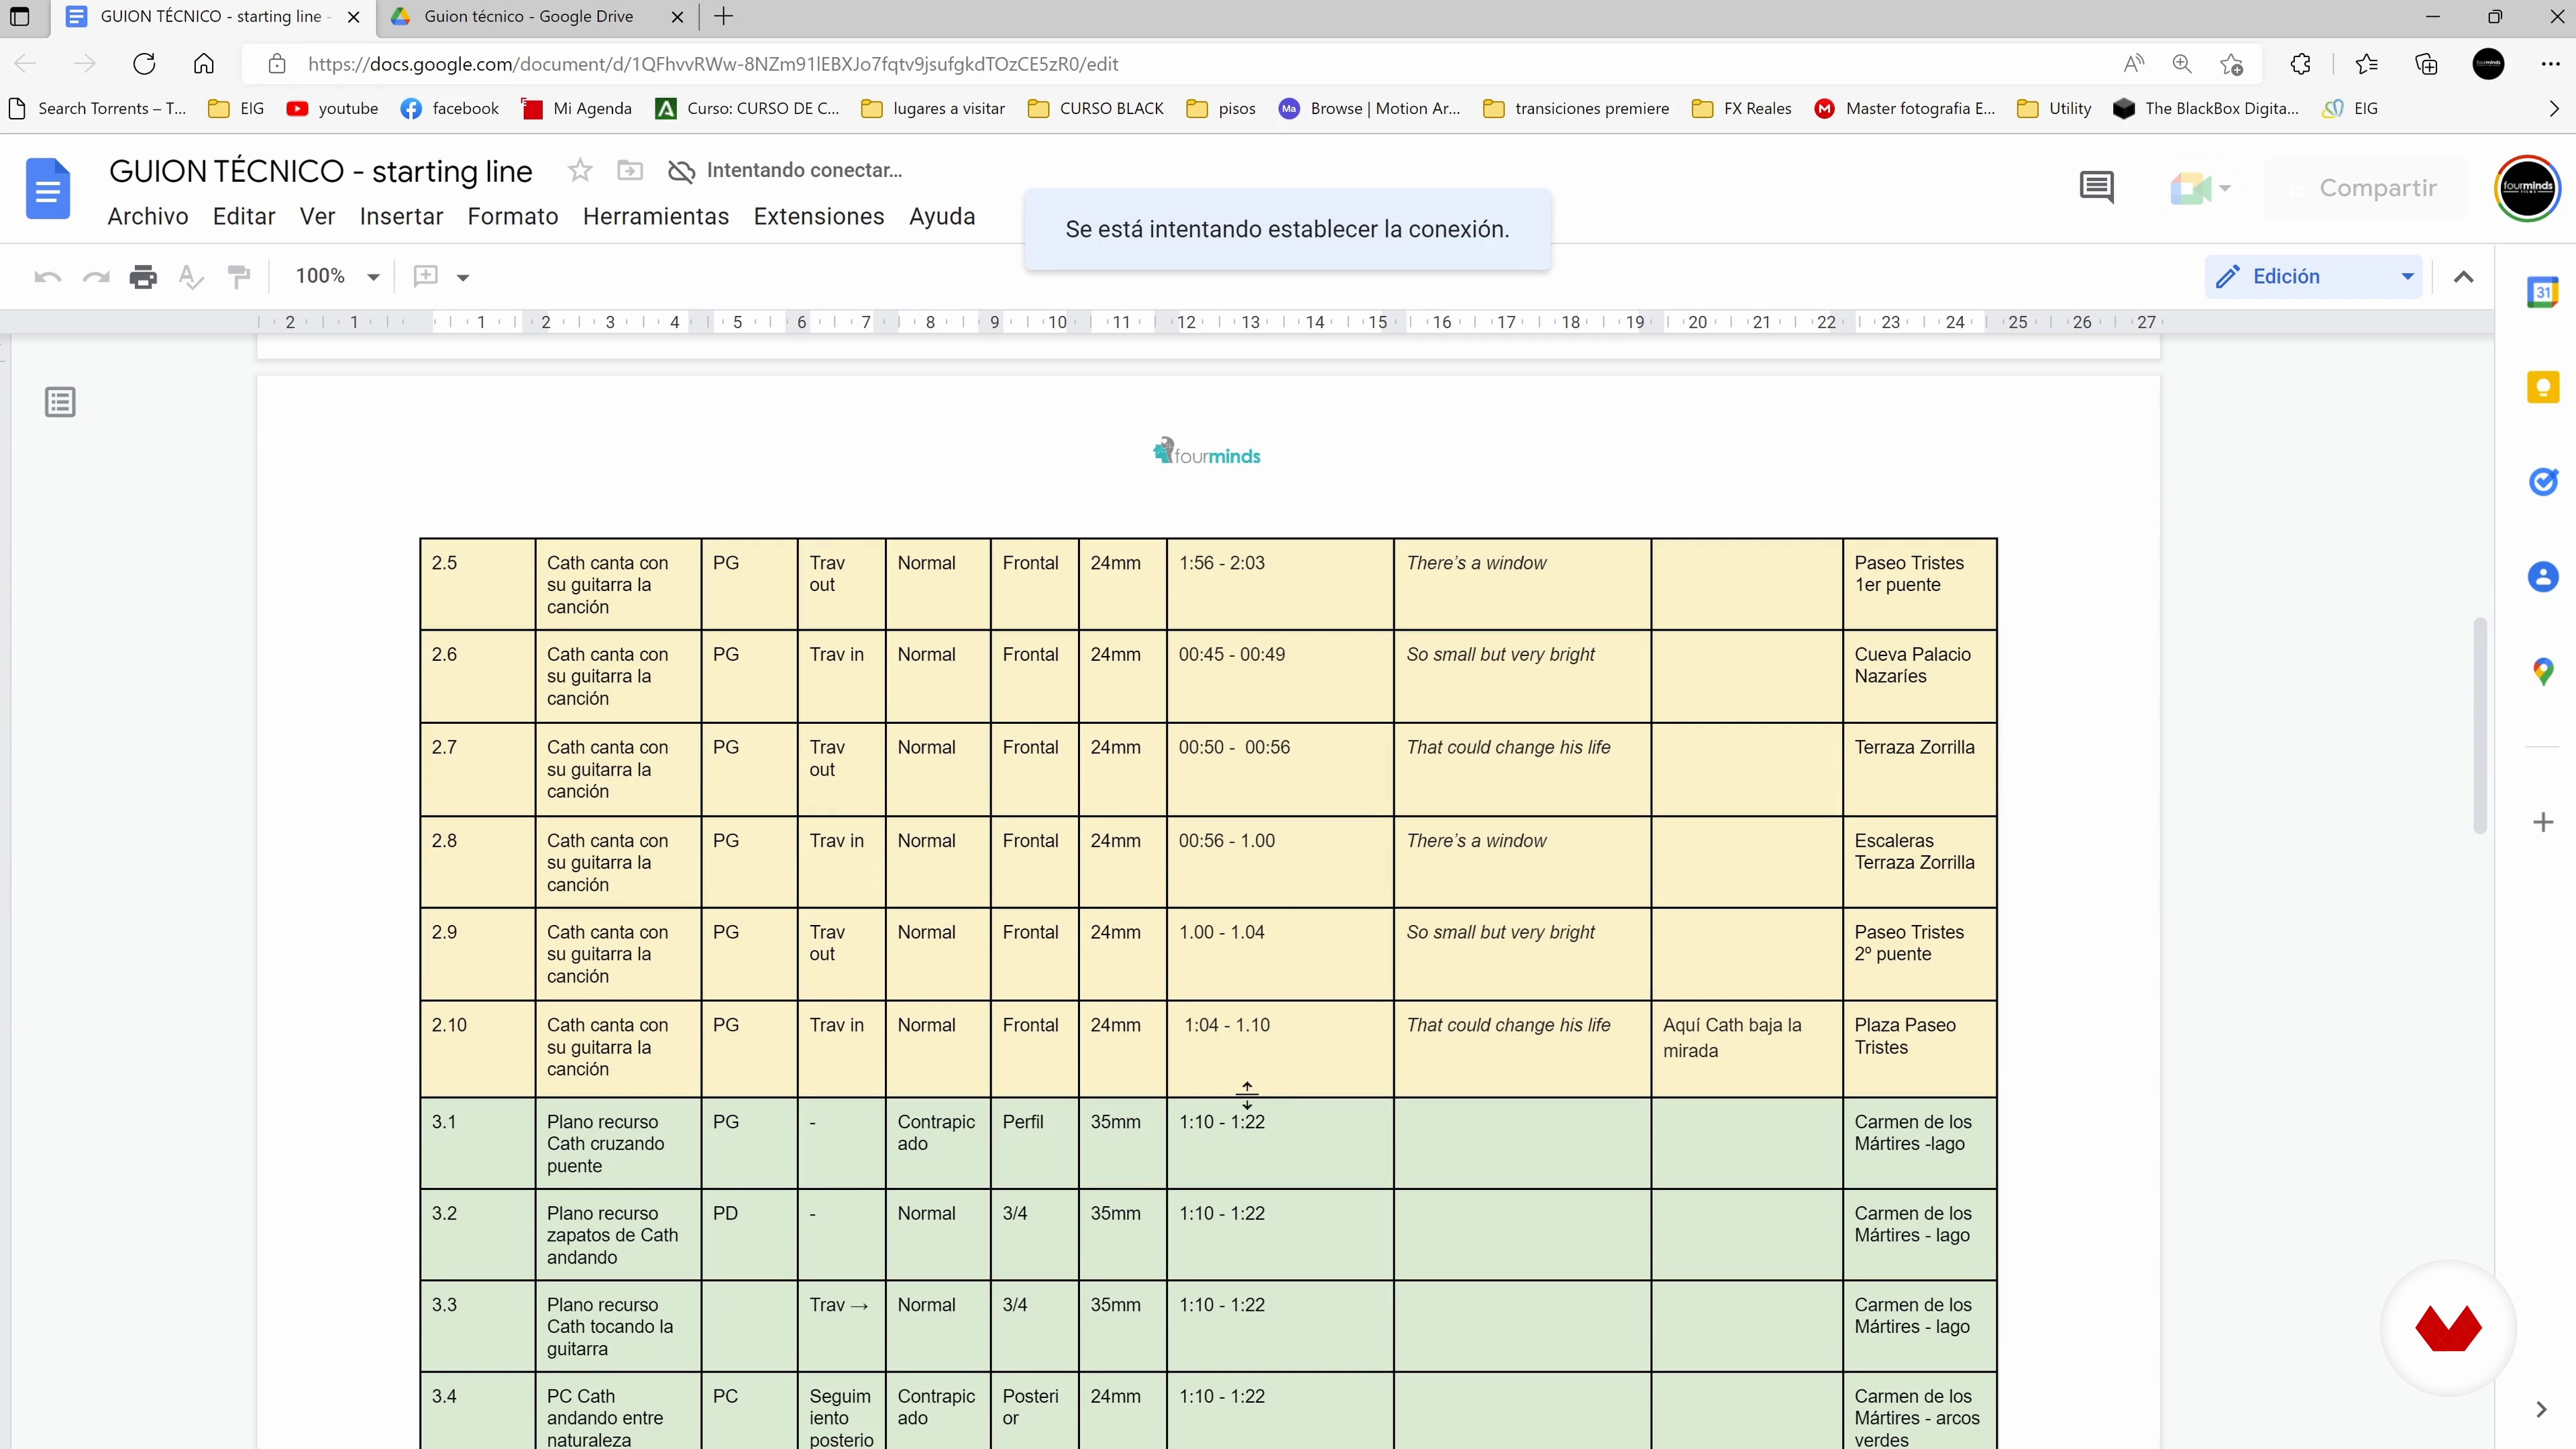Collapse the menus with up chevron

[2463, 276]
